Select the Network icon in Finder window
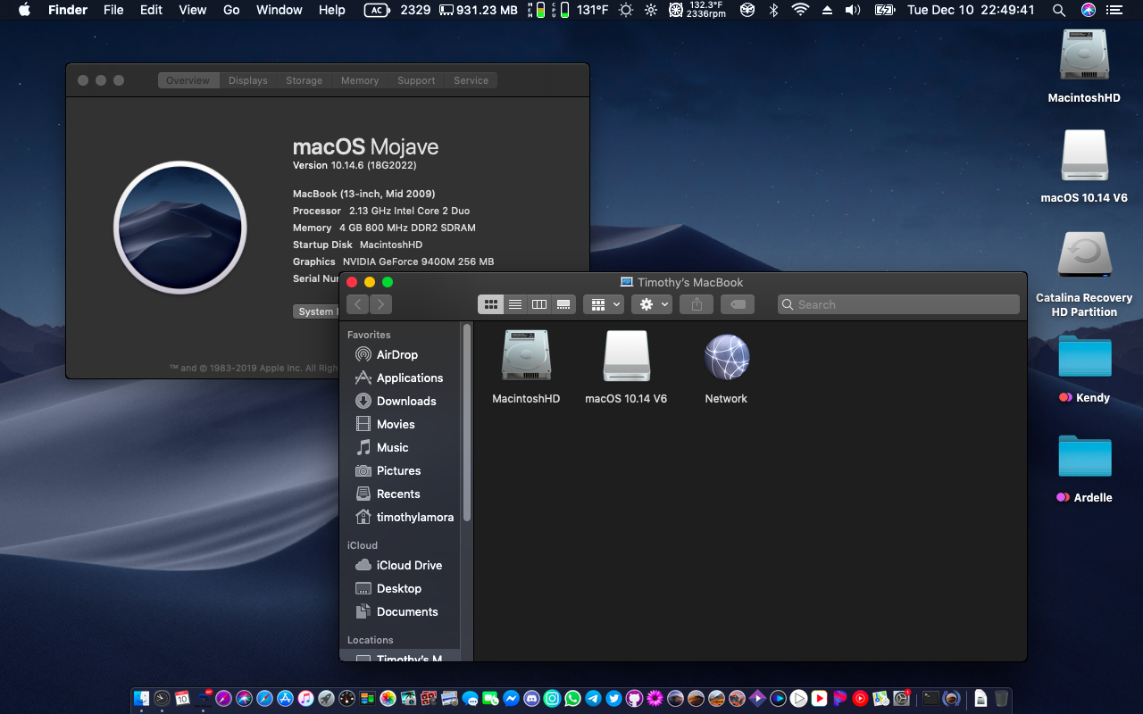 click(x=726, y=358)
